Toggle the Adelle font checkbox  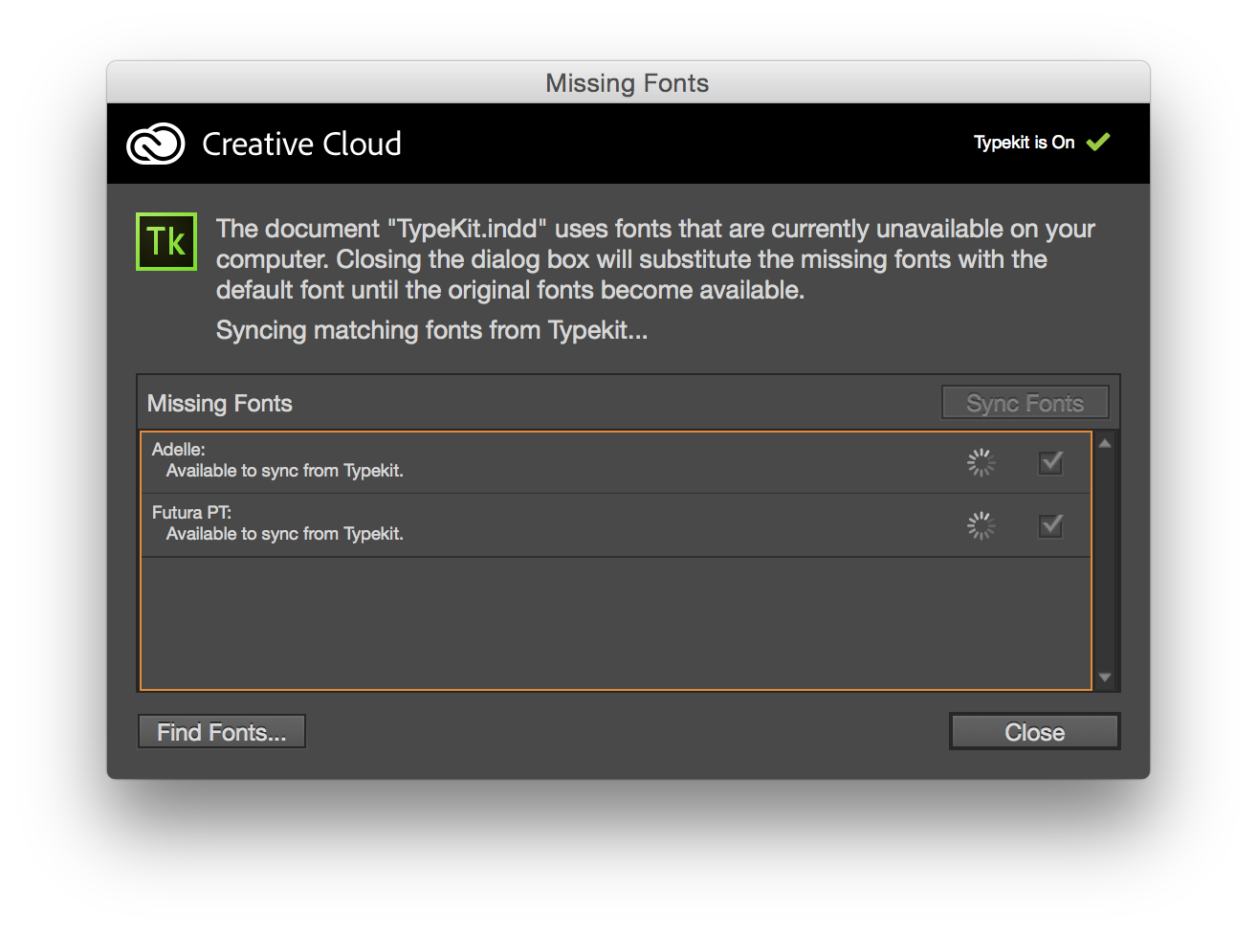(x=1050, y=463)
